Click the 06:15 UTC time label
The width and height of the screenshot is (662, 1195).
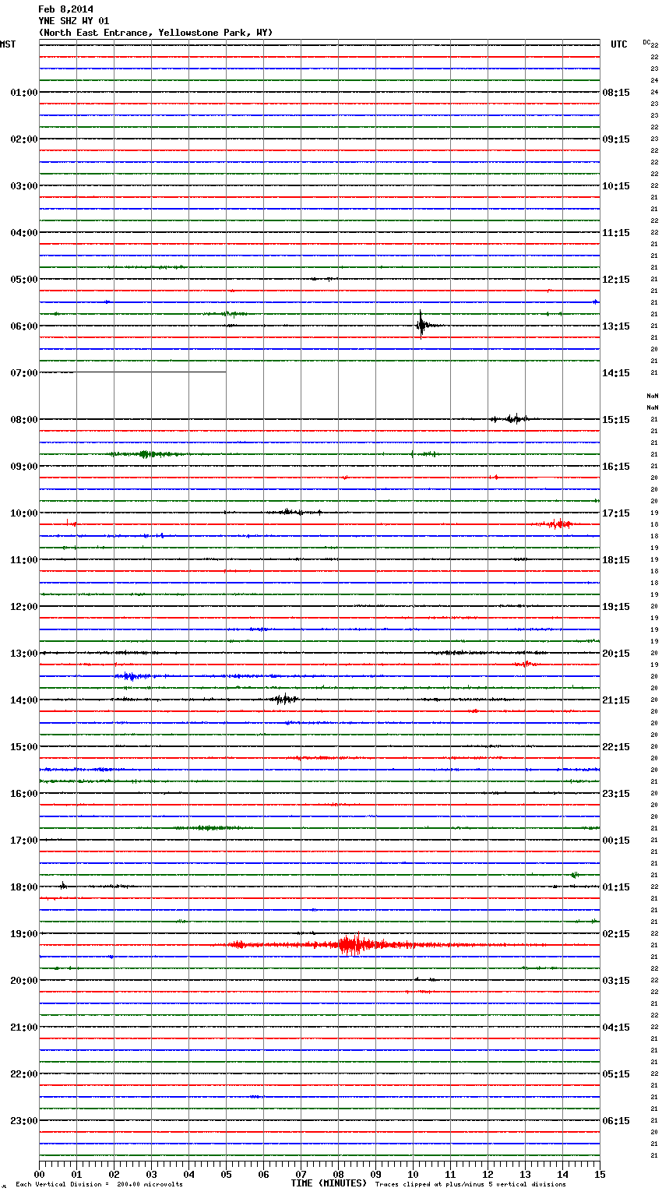coord(616,1121)
